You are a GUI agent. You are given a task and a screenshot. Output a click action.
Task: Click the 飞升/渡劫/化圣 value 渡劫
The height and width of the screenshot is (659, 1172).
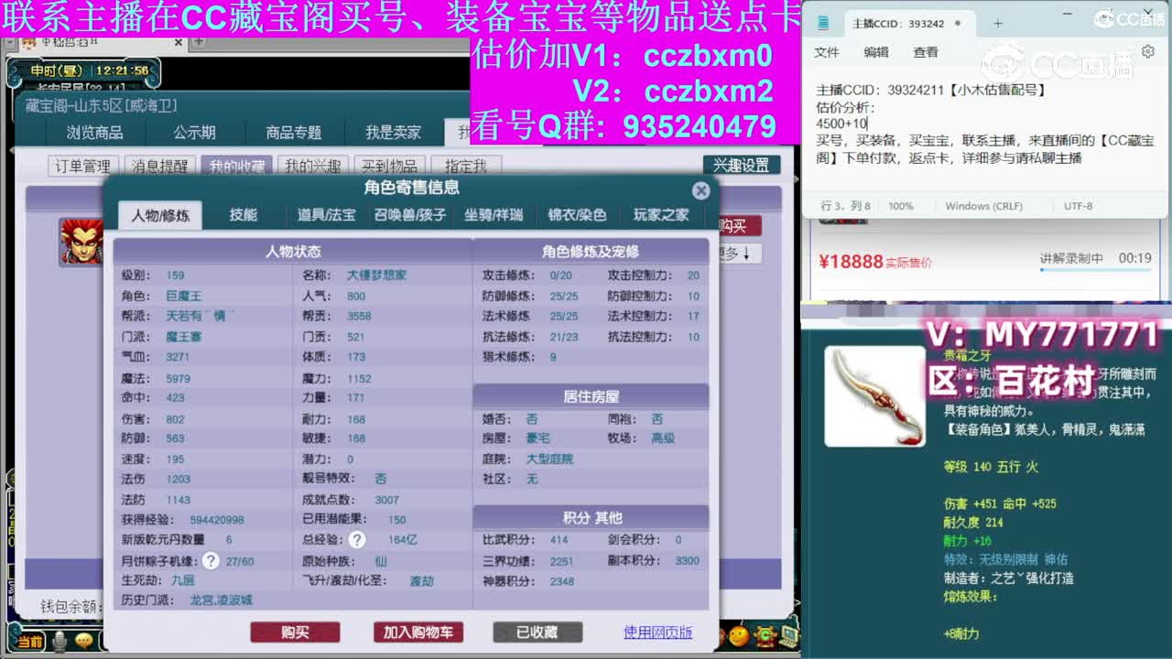[x=421, y=580]
